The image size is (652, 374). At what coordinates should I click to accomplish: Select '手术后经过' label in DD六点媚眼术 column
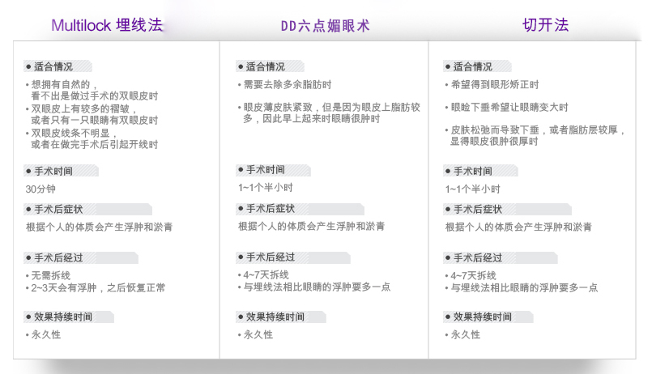point(271,257)
